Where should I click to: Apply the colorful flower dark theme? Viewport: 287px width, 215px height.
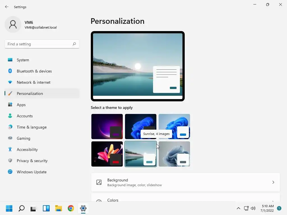click(x=107, y=154)
